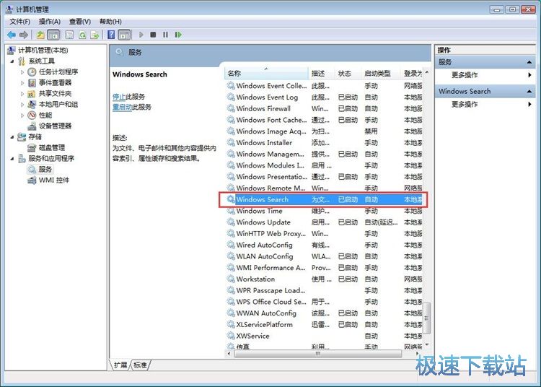Expand the 本地用户和组 tree node

[x=22, y=104]
